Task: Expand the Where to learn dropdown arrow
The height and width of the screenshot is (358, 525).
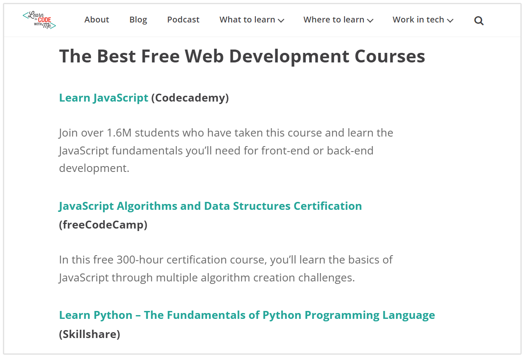Action: coord(370,20)
